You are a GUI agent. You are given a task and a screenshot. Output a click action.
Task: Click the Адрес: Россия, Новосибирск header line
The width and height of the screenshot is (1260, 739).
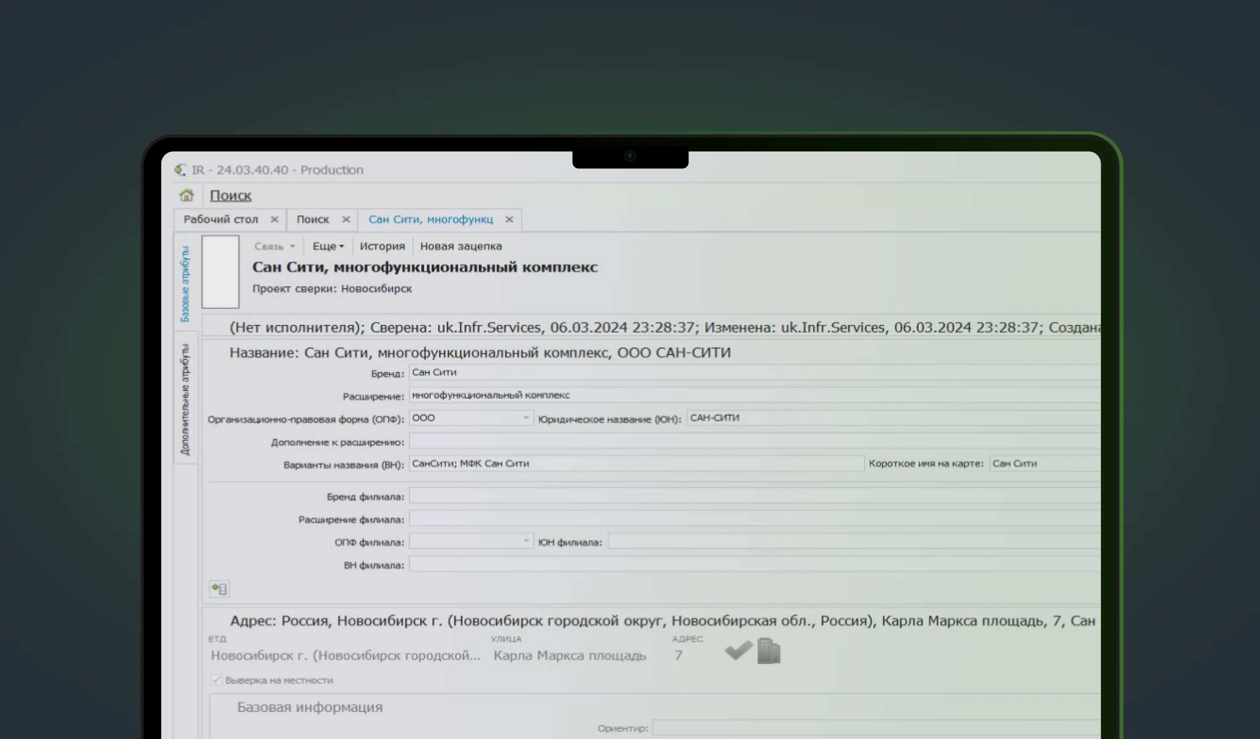[662, 621]
